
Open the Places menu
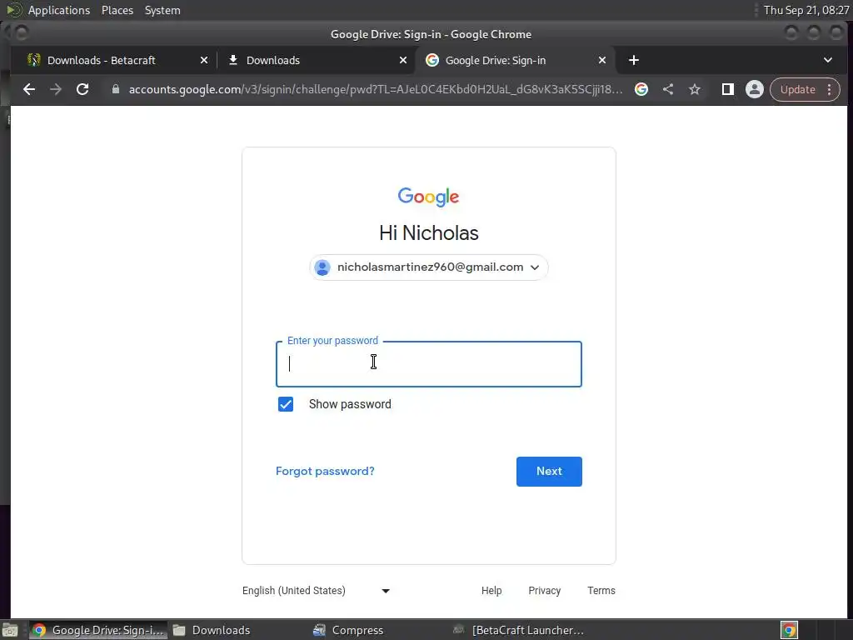click(x=117, y=10)
